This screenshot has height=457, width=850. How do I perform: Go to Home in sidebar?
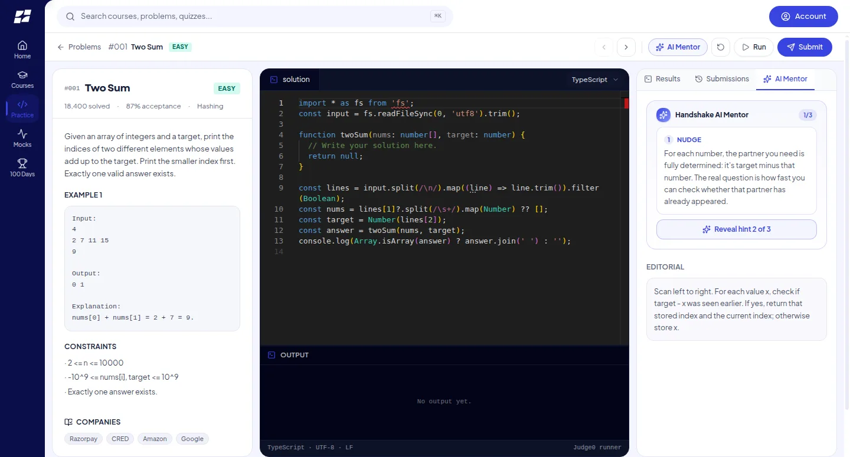tap(22, 50)
